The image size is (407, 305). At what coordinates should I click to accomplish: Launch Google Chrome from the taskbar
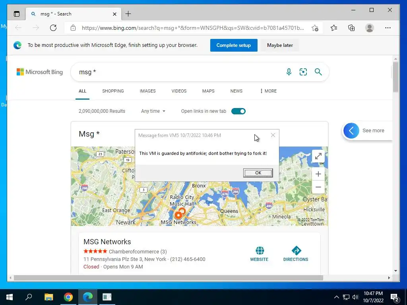click(68, 297)
